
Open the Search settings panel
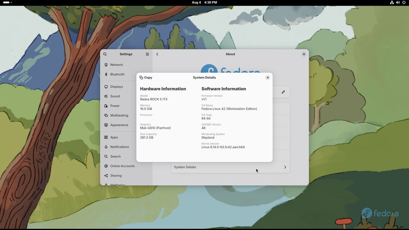click(126, 156)
